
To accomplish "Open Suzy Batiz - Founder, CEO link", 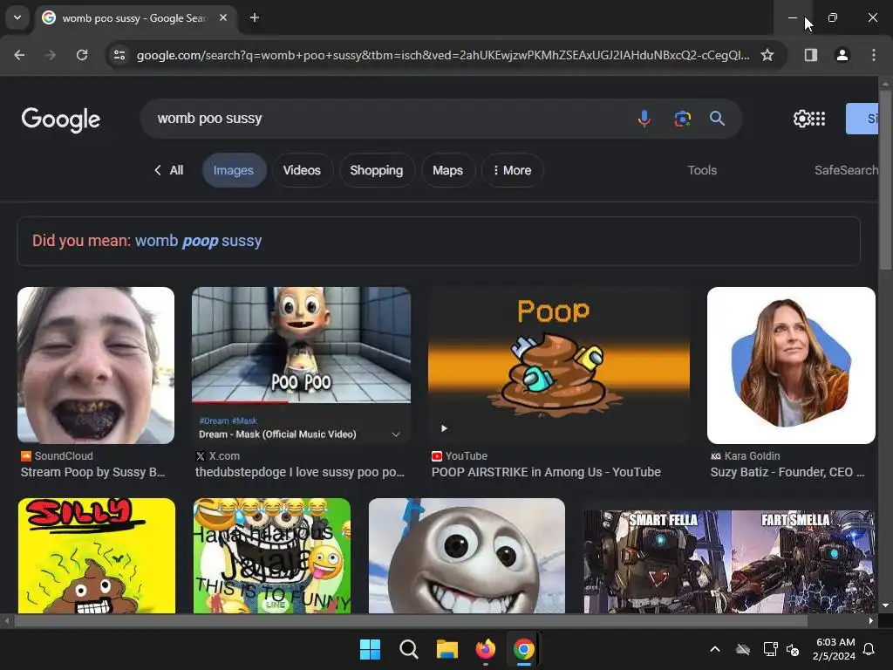I will tap(787, 472).
